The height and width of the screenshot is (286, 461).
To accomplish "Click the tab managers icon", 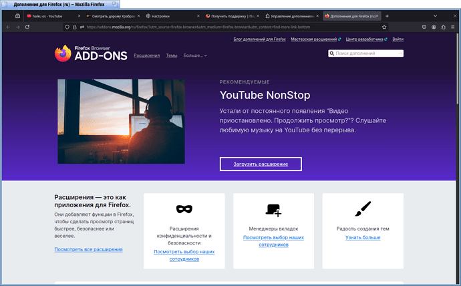I will pos(273,210).
